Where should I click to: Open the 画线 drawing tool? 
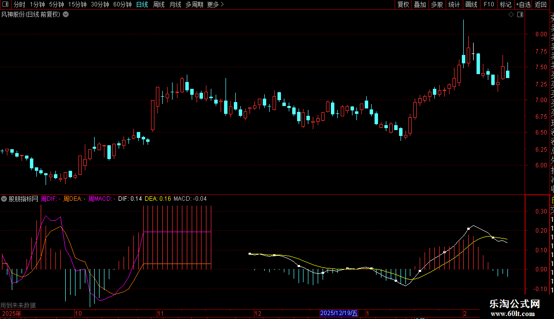471,4
